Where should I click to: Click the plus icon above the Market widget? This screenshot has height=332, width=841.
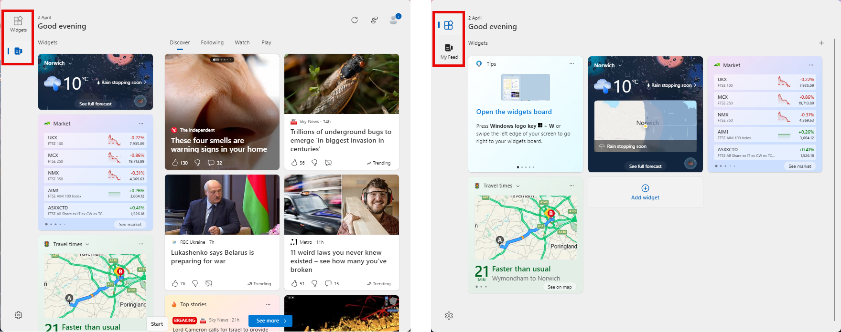821,43
